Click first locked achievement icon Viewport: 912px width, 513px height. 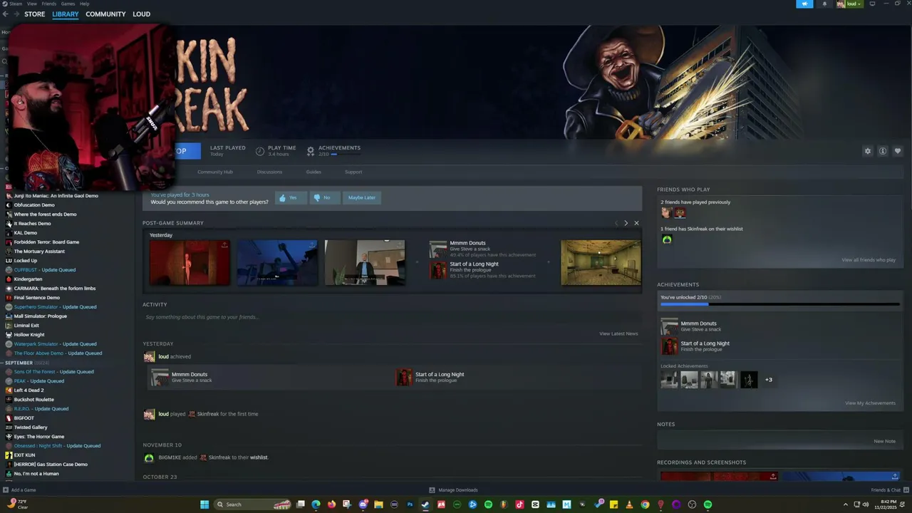(669, 380)
